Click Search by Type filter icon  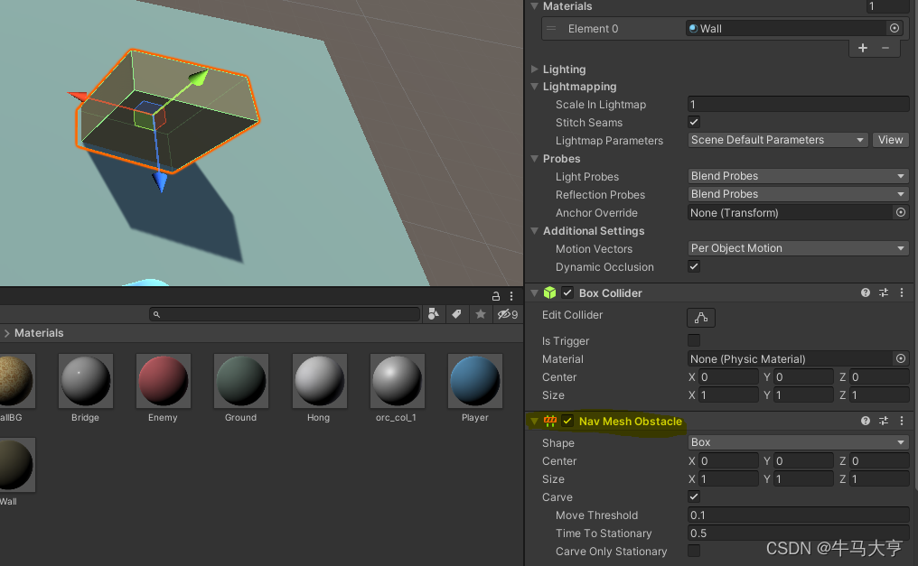point(433,314)
